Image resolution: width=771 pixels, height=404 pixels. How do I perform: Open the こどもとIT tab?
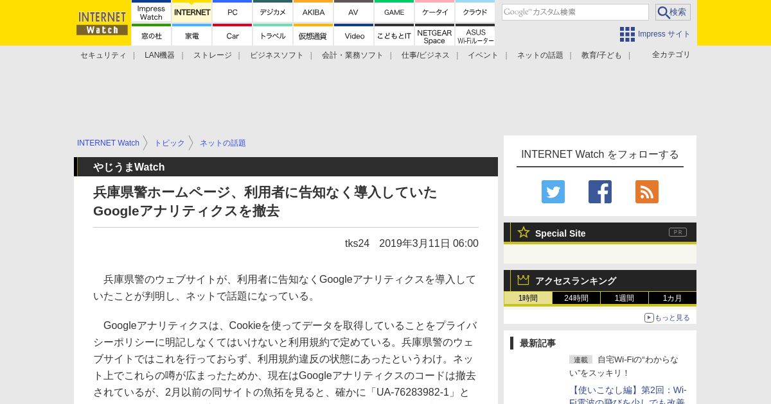(394, 35)
